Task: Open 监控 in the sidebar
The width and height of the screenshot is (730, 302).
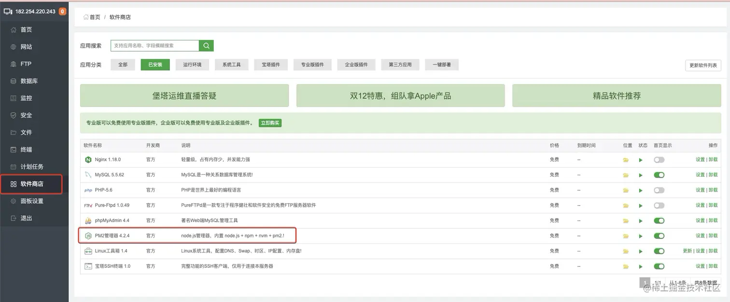Action: coord(34,98)
